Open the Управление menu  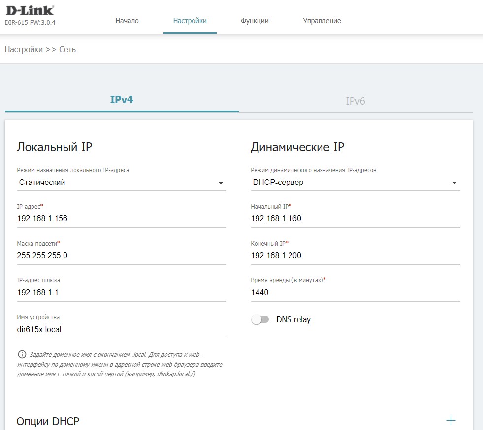pos(322,21)
